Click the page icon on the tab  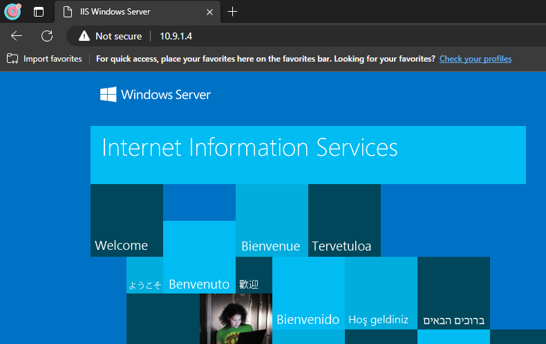click(x=68, y=12)
